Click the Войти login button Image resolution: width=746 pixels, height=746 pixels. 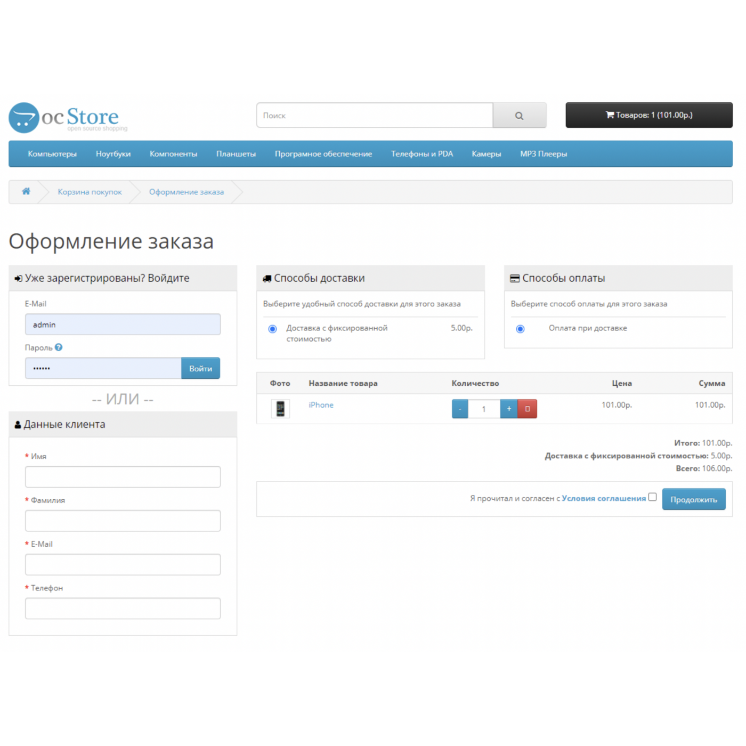point(200,368)
